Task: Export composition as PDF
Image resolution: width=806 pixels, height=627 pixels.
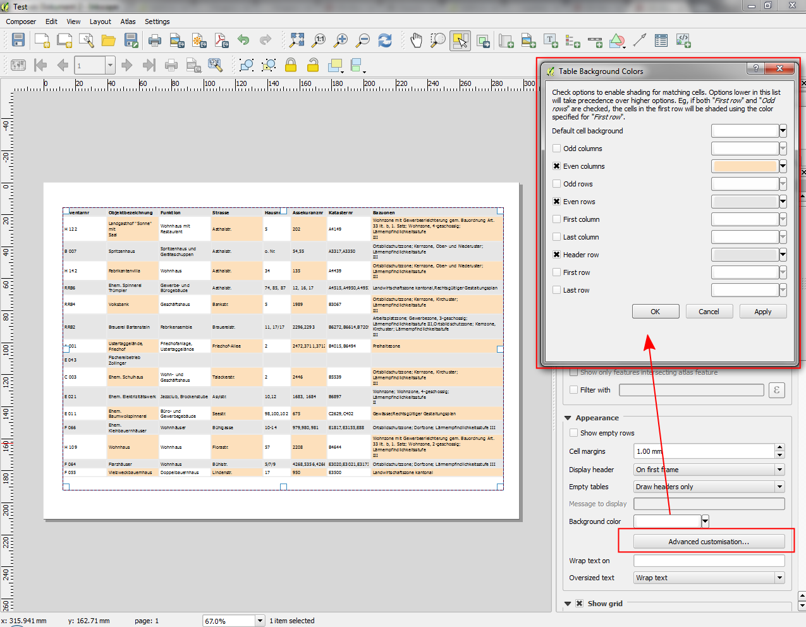Action: [221, 40]
